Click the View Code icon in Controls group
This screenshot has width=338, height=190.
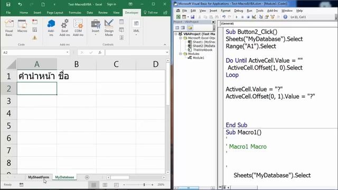point(121,30)
